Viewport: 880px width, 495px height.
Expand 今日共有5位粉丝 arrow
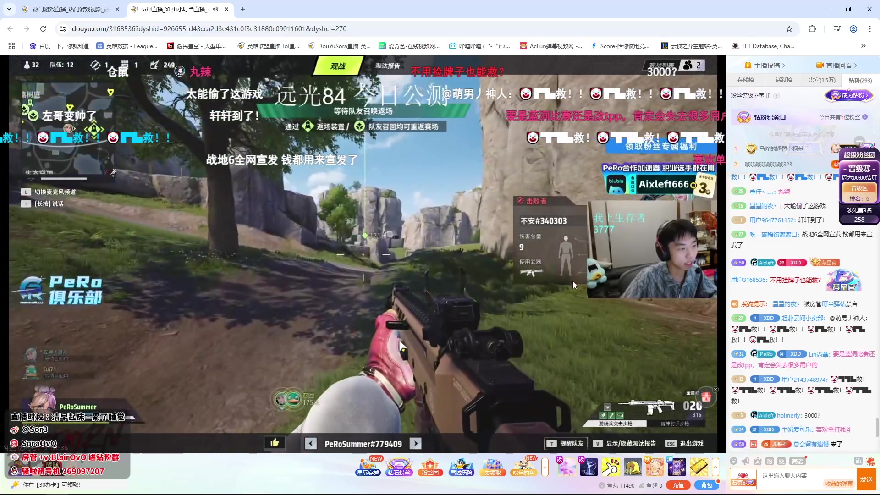[x=865, y=117]
